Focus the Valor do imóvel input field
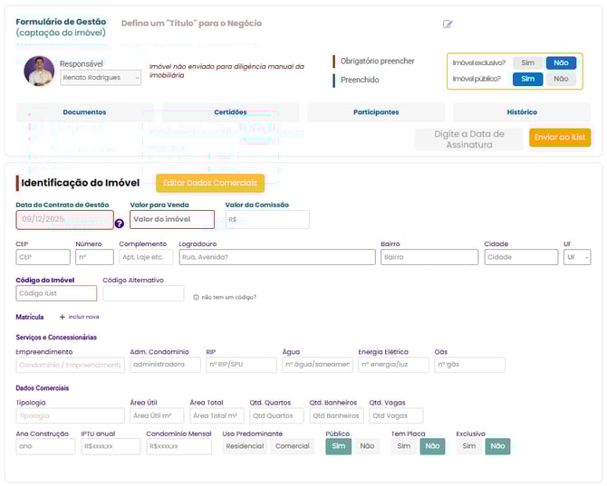The width and height of the screenshot is (607, 486). 172,219
